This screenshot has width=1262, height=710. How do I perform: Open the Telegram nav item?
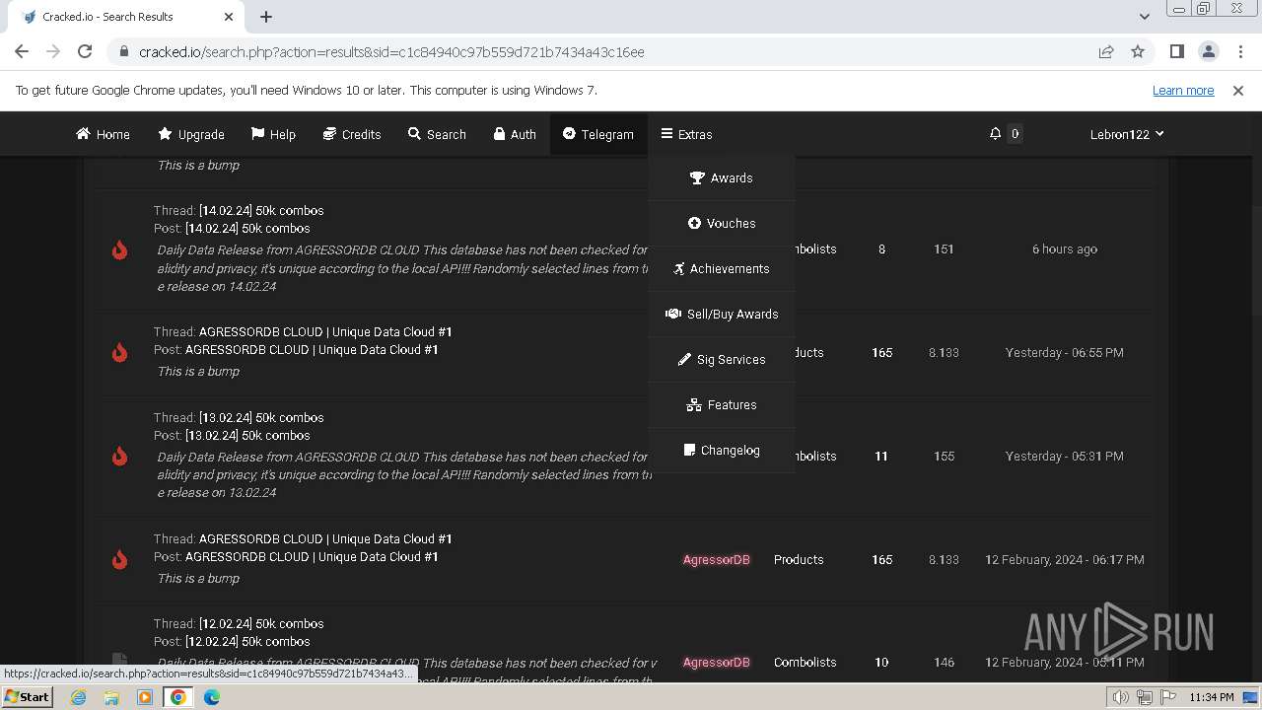598,134
